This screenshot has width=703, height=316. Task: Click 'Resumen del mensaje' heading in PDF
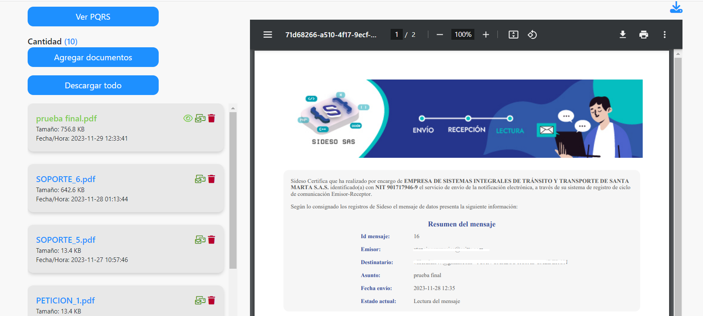point(462,224)
